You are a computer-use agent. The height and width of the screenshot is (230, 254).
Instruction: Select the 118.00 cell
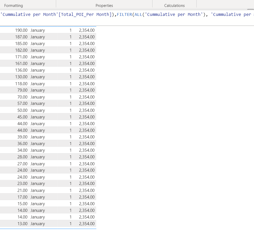pyautogui.click(x=21, y=84)
